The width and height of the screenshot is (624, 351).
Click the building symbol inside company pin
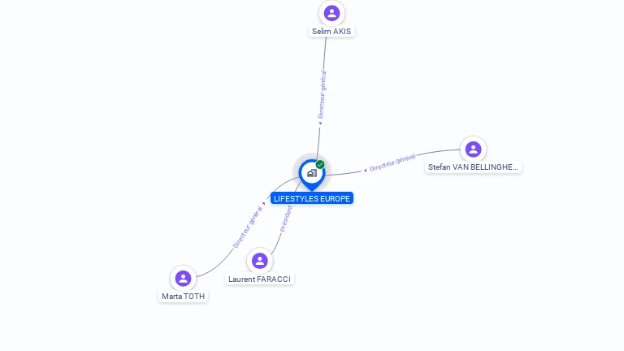point(312,173)
